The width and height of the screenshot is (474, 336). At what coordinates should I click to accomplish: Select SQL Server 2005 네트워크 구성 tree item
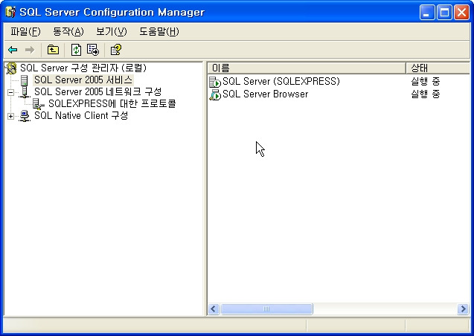97,91
